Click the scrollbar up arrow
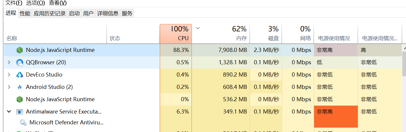 click(x=405, y=48)
